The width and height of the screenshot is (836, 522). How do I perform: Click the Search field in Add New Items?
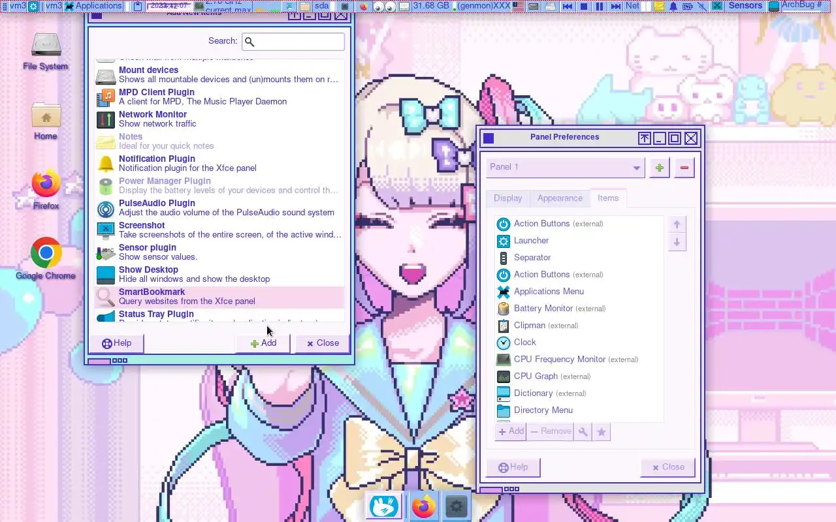pyautogui.click(x=293, y=41)
